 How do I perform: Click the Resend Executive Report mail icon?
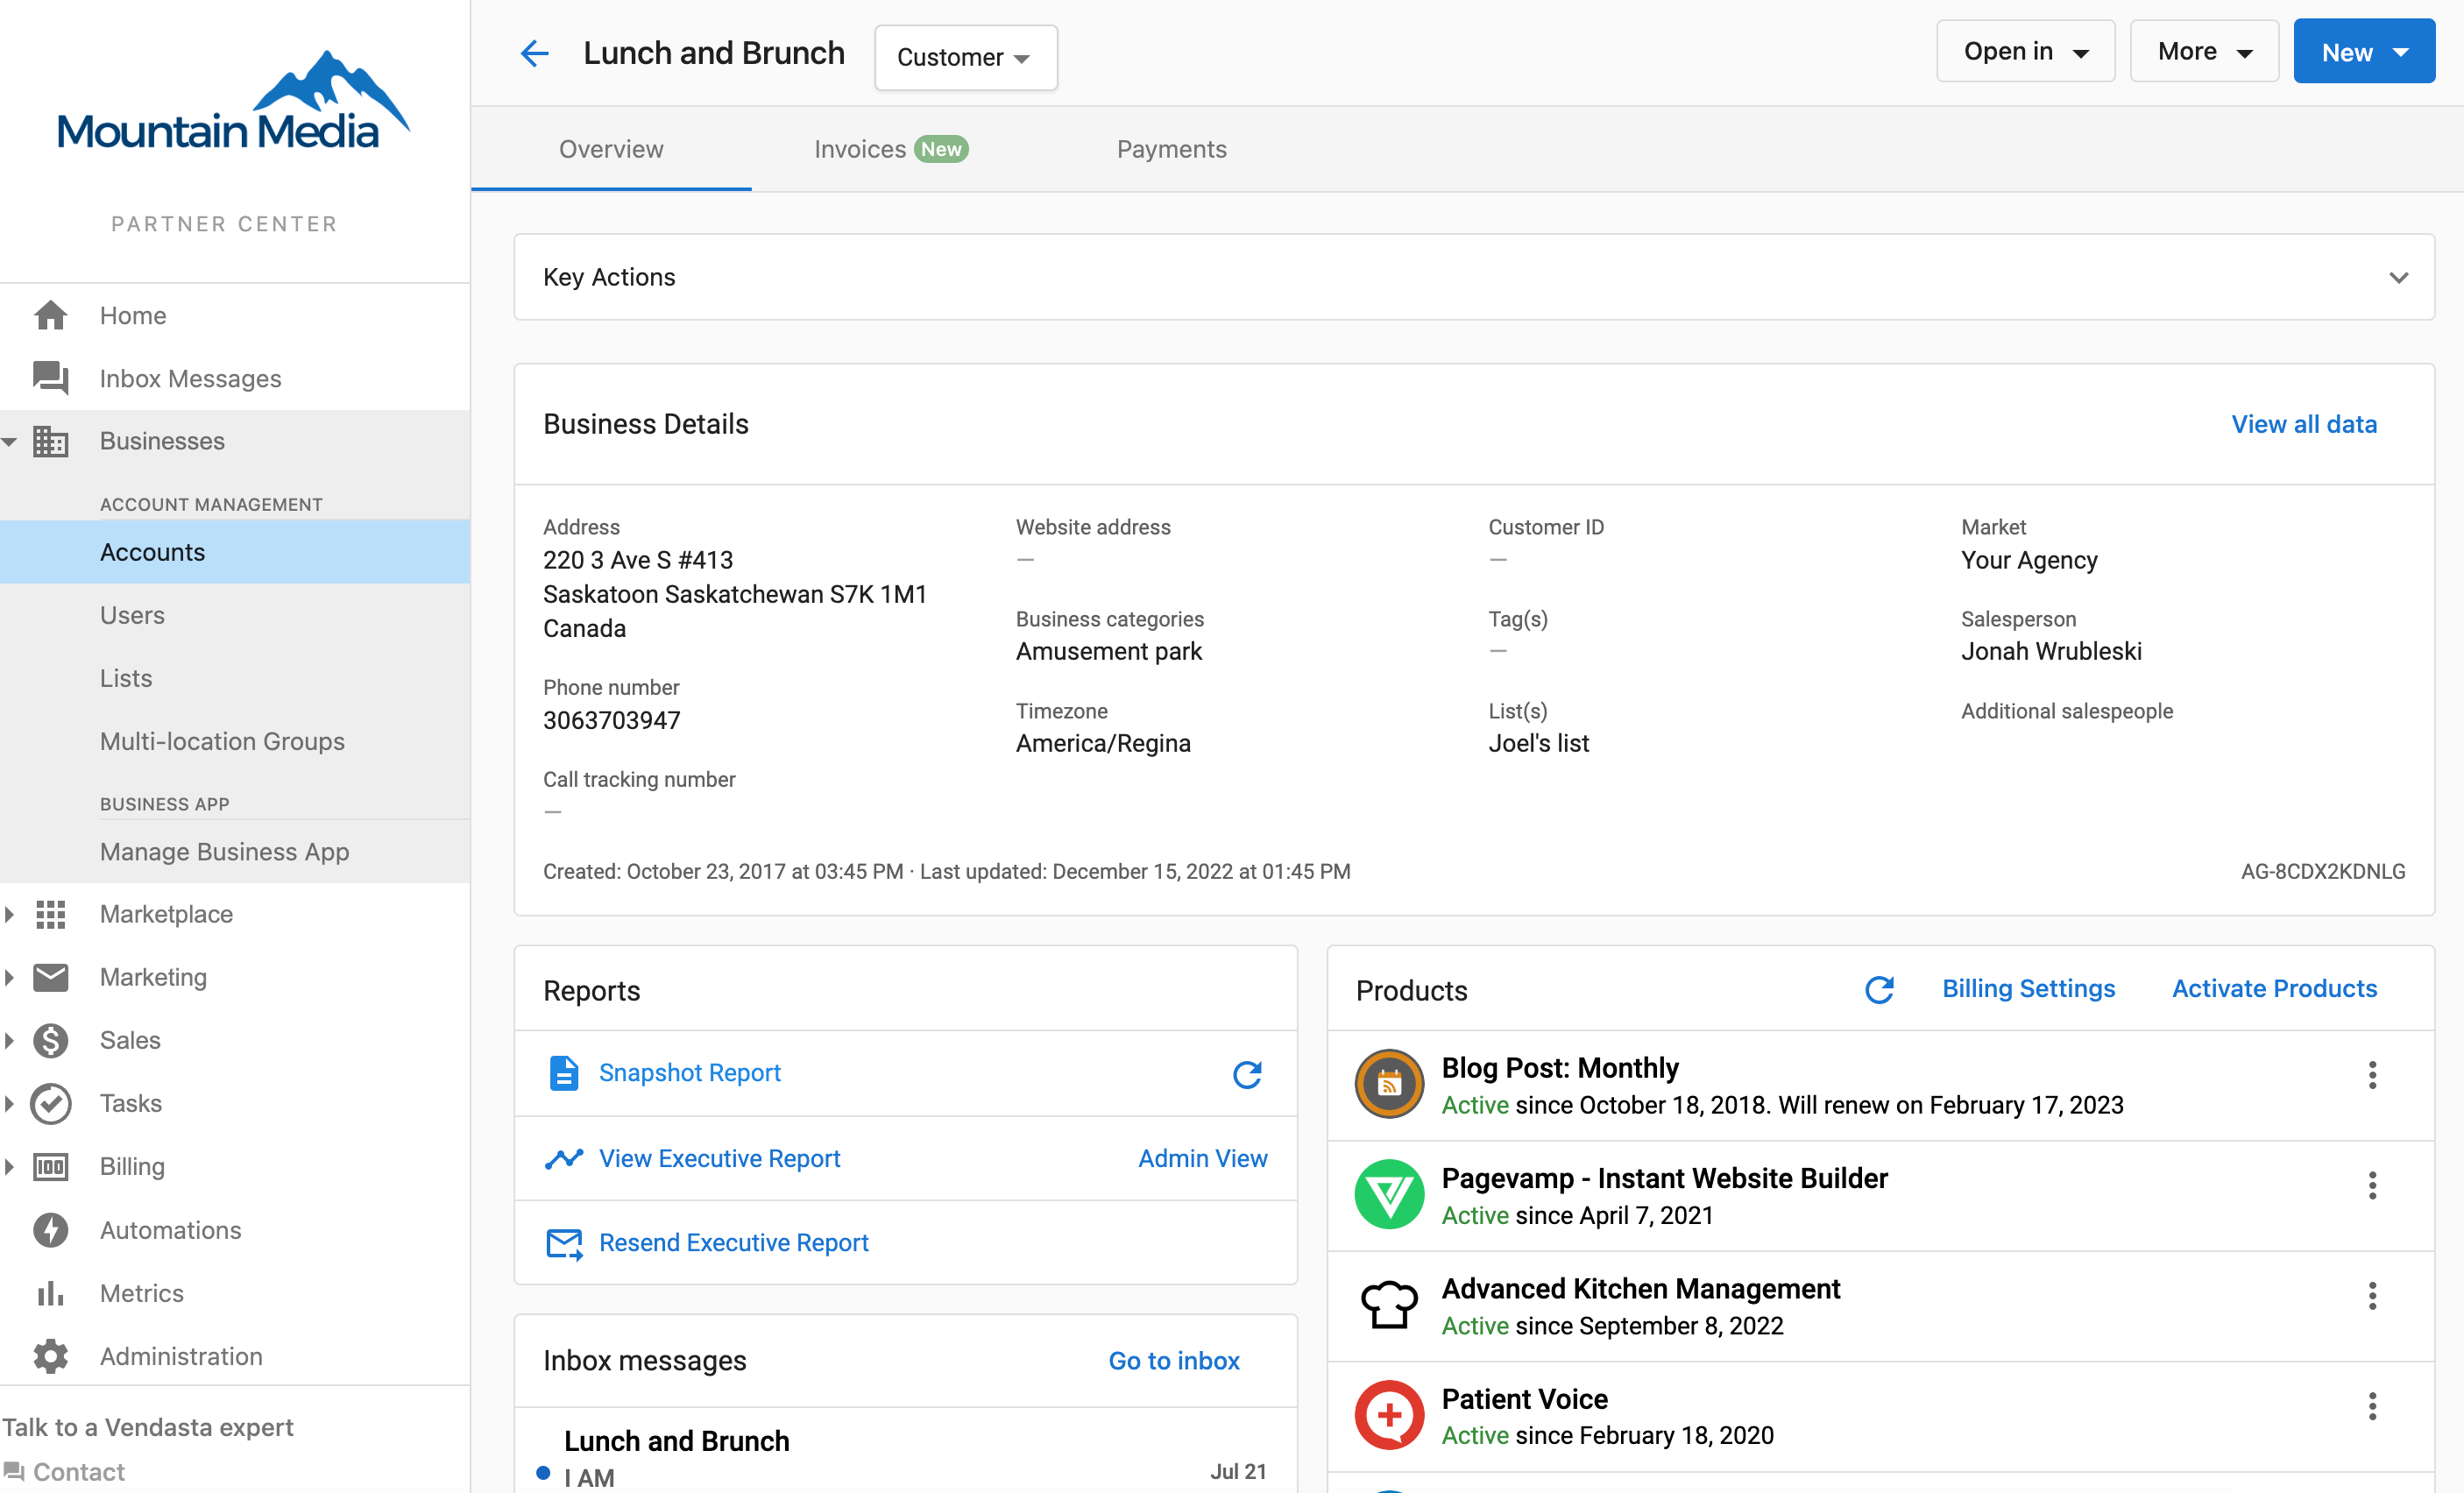(564, 1243)
